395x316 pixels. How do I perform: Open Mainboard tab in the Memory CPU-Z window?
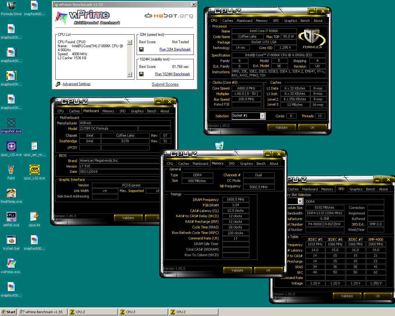pos(200,164)
